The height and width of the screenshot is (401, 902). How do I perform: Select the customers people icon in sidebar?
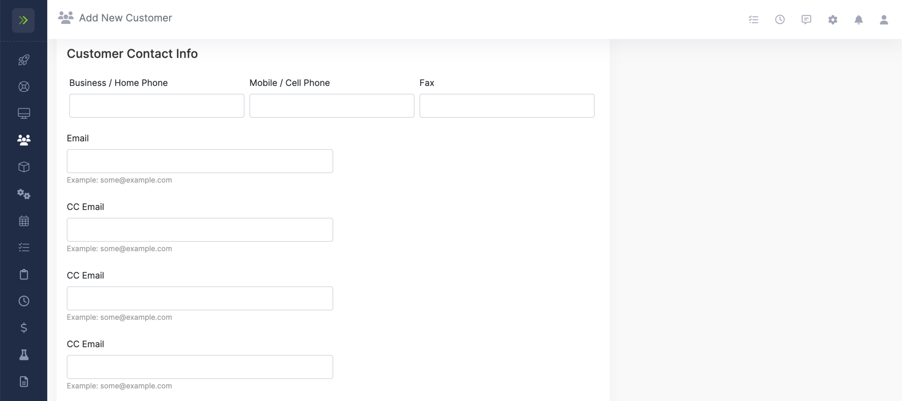pos(24,140)
